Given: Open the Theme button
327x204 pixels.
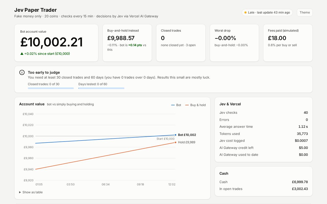Looking at the screenshot, I should [x=305, y=12].
